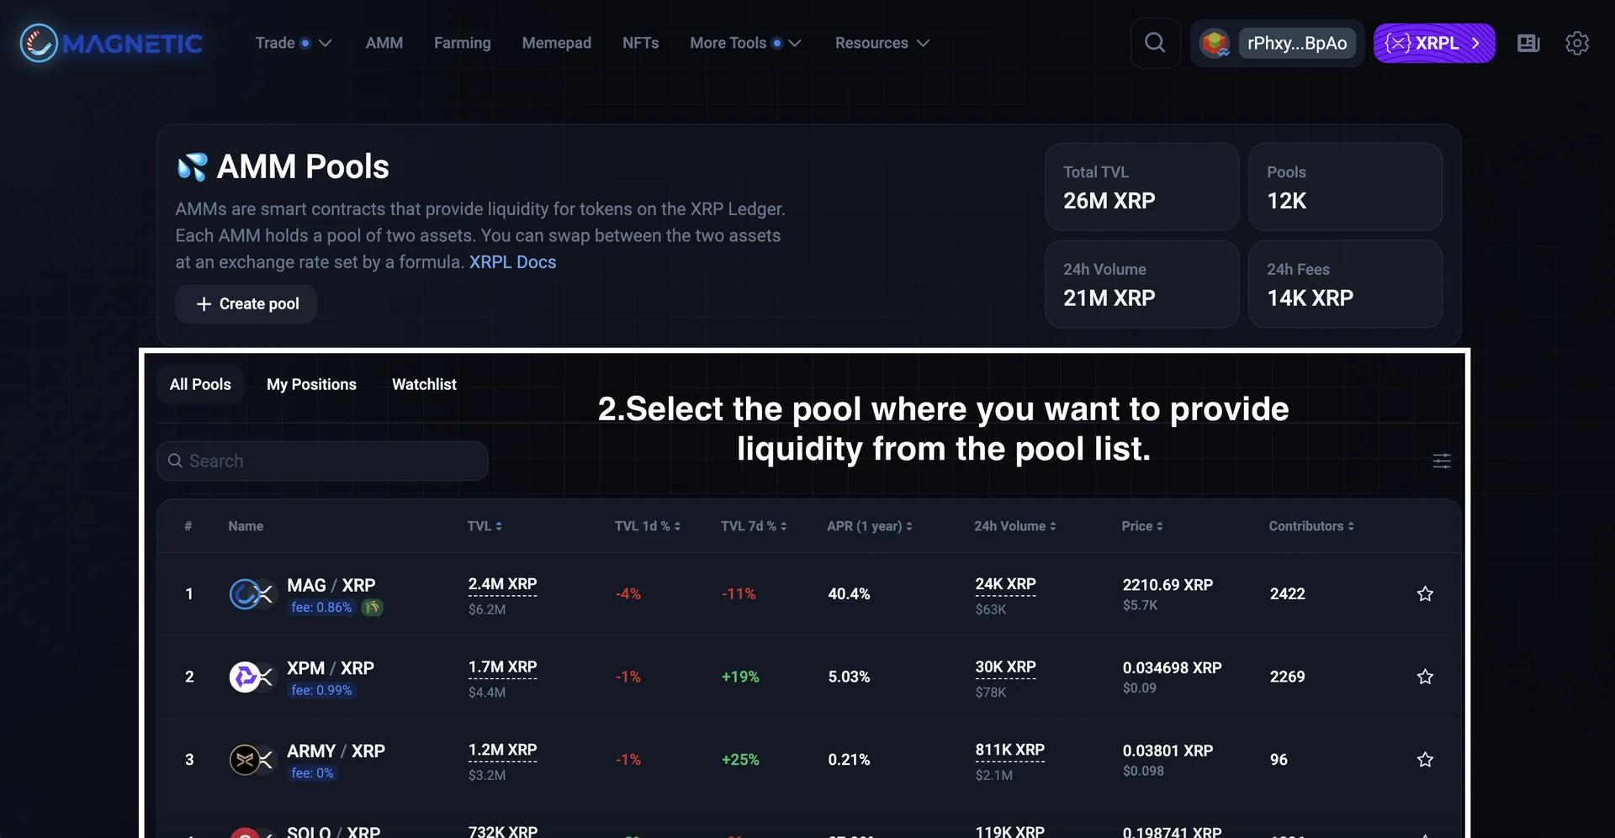Click the Magnetic logo icon
This screenshot has width=1615, height=838.
[x=39, y=43]
